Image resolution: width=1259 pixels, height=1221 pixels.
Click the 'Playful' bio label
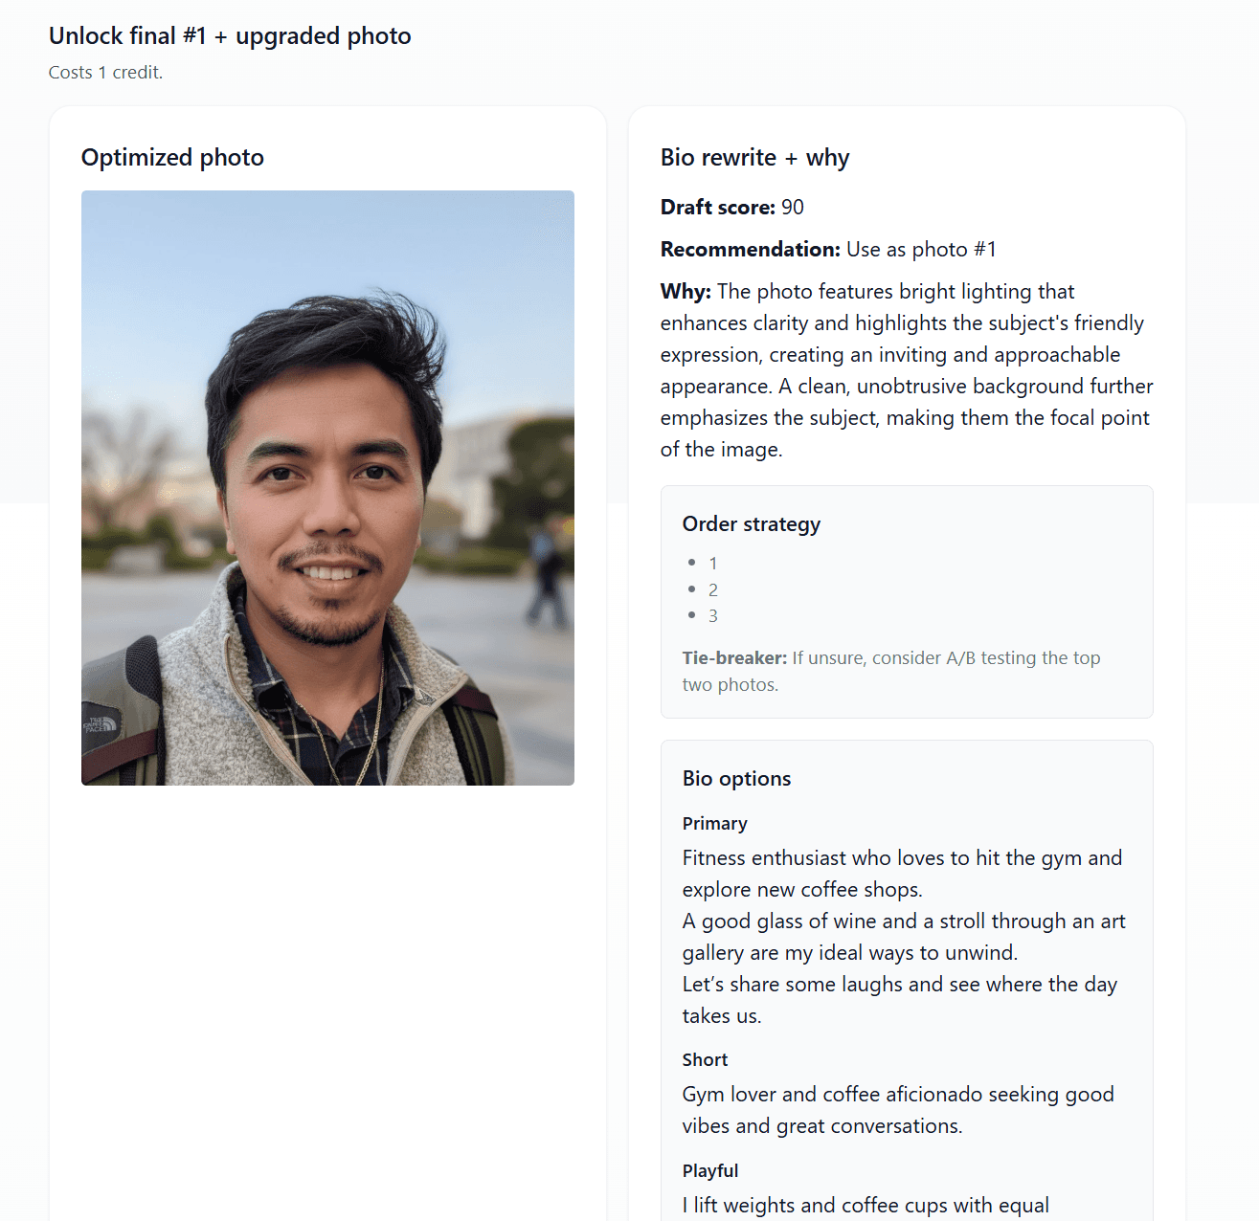(x=709, y=1171)
